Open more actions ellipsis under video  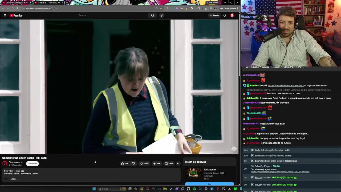coord(178,163)
